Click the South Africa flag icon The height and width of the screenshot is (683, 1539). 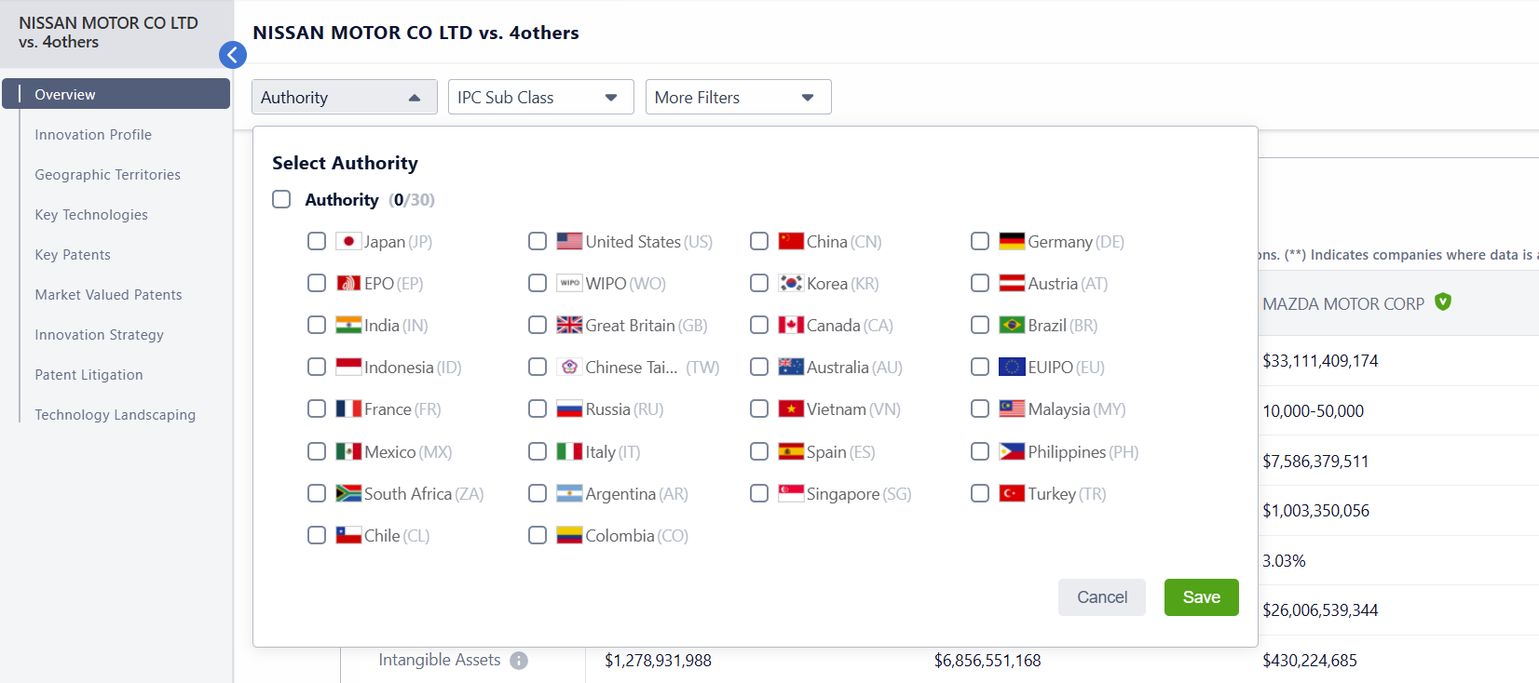(348, 493)
